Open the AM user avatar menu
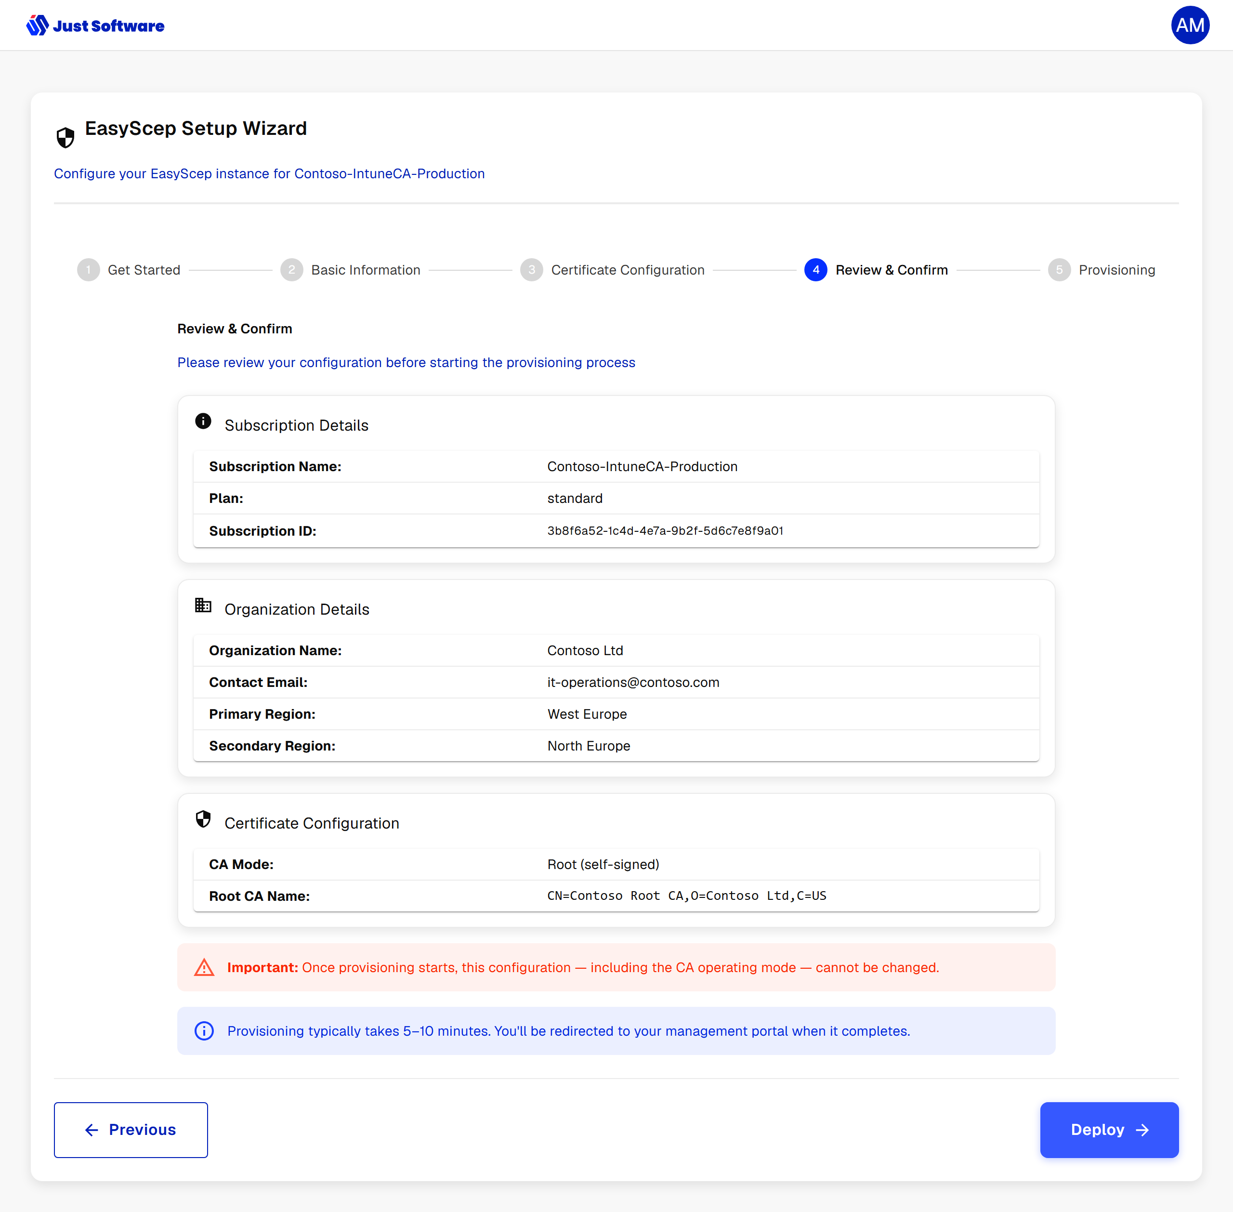Viewport: 1233px width, 1212px height. 1190,26
